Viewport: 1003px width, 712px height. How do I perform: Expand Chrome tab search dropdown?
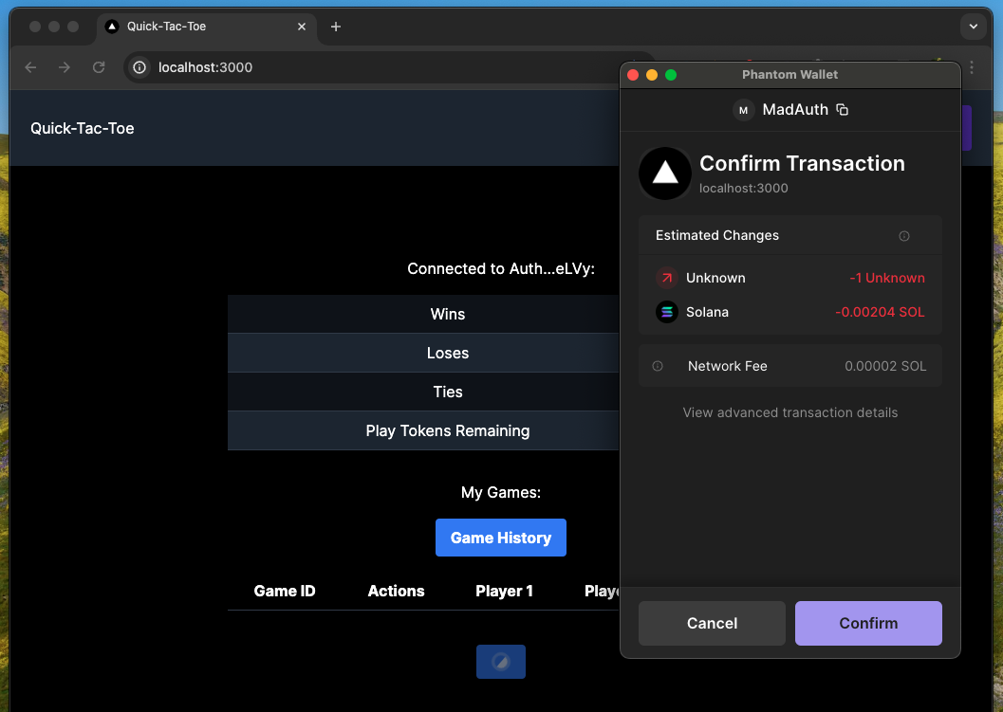(x=973, y=27)
